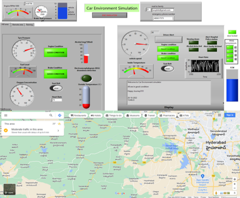This screenshot has width=240, height=198.
Task: Select the Street View pegman
Action: (216, 193)
